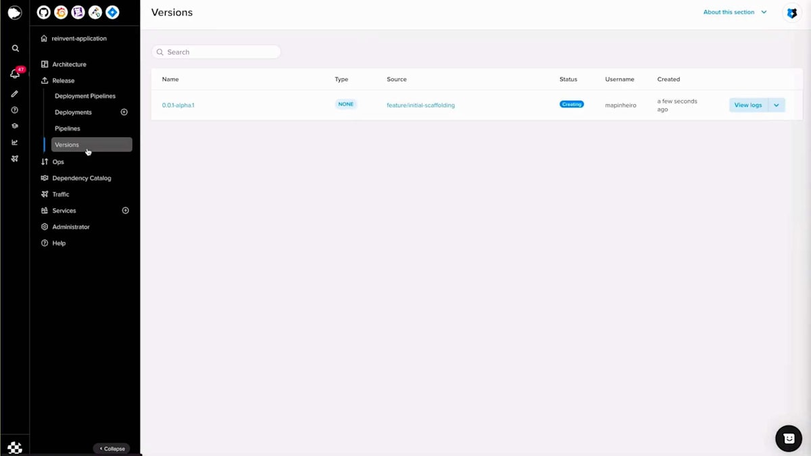The height and width of the screenshot is (456, 811).
Task: Open the Grafana integration icon
Action: [x=61, y=12]
